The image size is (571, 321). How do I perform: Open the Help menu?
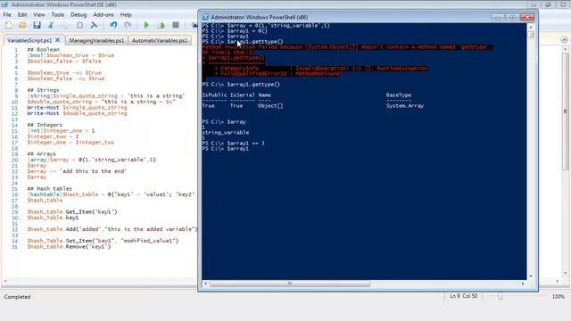126,14
